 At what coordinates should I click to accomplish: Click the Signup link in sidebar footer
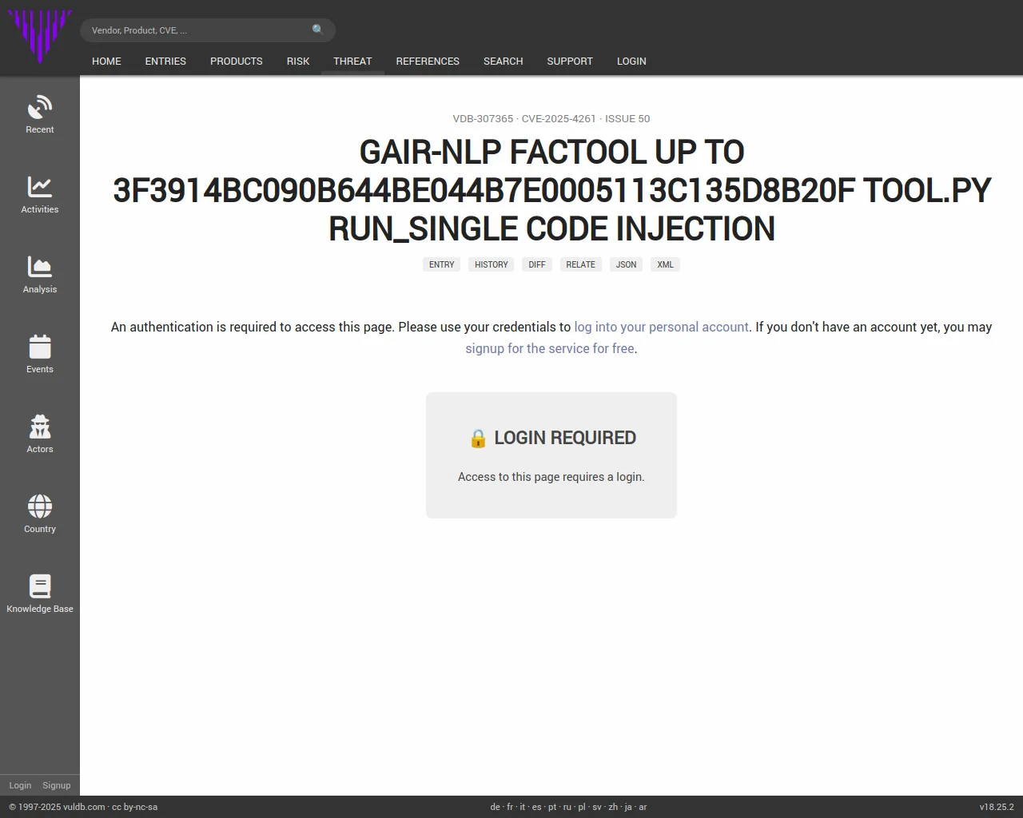tap(57, 785)
